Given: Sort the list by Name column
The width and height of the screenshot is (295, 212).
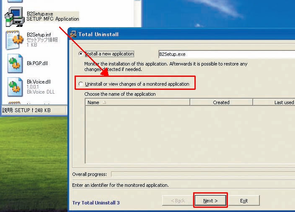Looking at the screenshot, I should (x=137, y=102).
